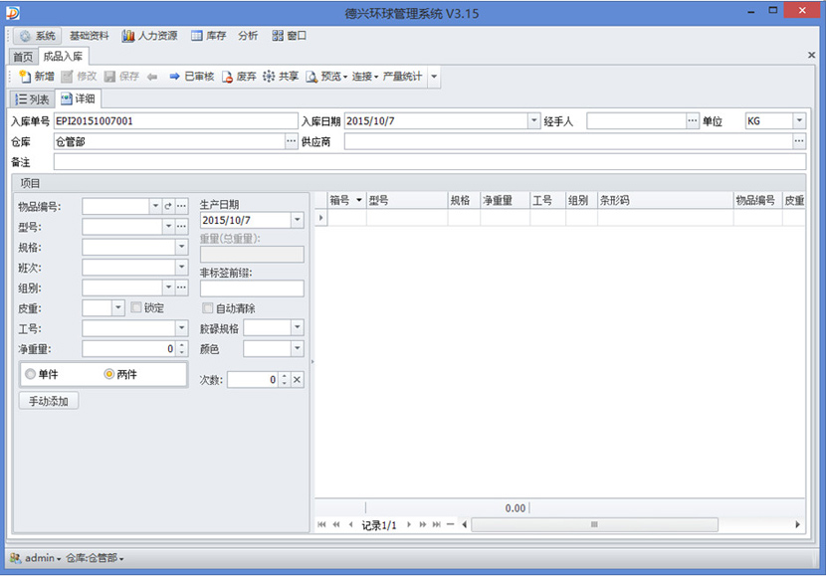Open the 生产日期 date dropdown
The image size is (826, 577).
click(298, 220)
